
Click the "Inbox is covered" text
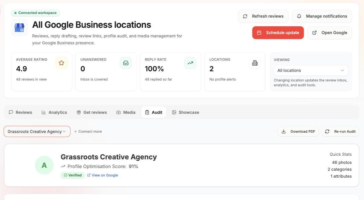94,79
